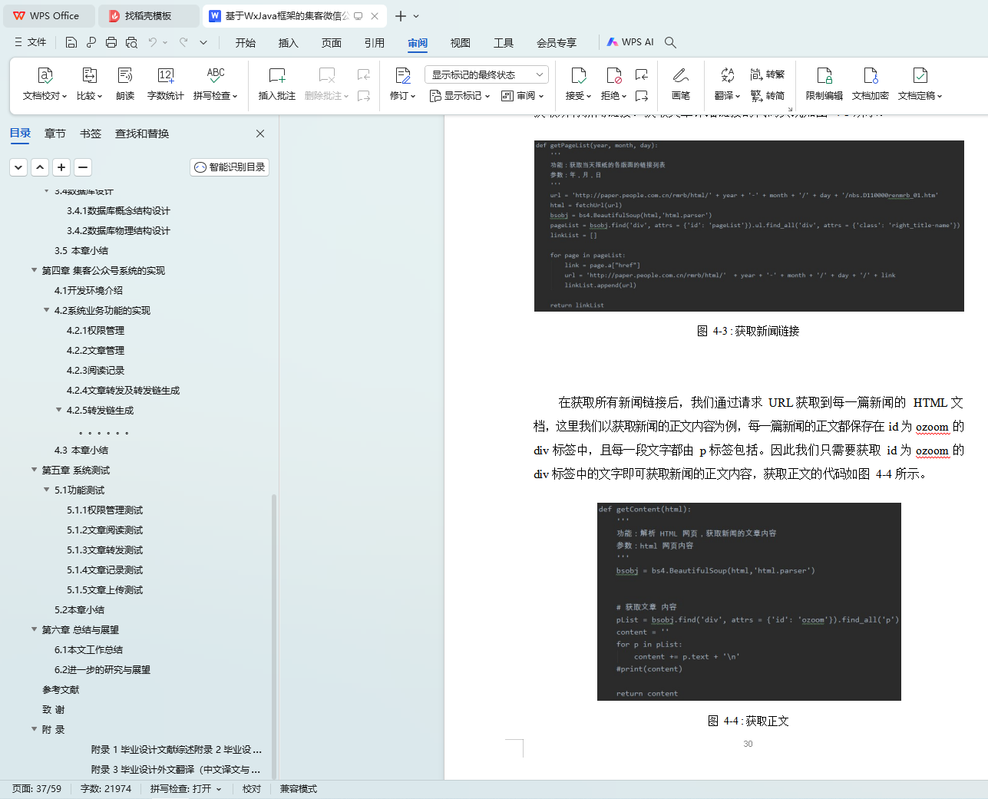This screenshot has height=799, width=988.
Task: Open the 文件 menu
Action: pos(30,42)
